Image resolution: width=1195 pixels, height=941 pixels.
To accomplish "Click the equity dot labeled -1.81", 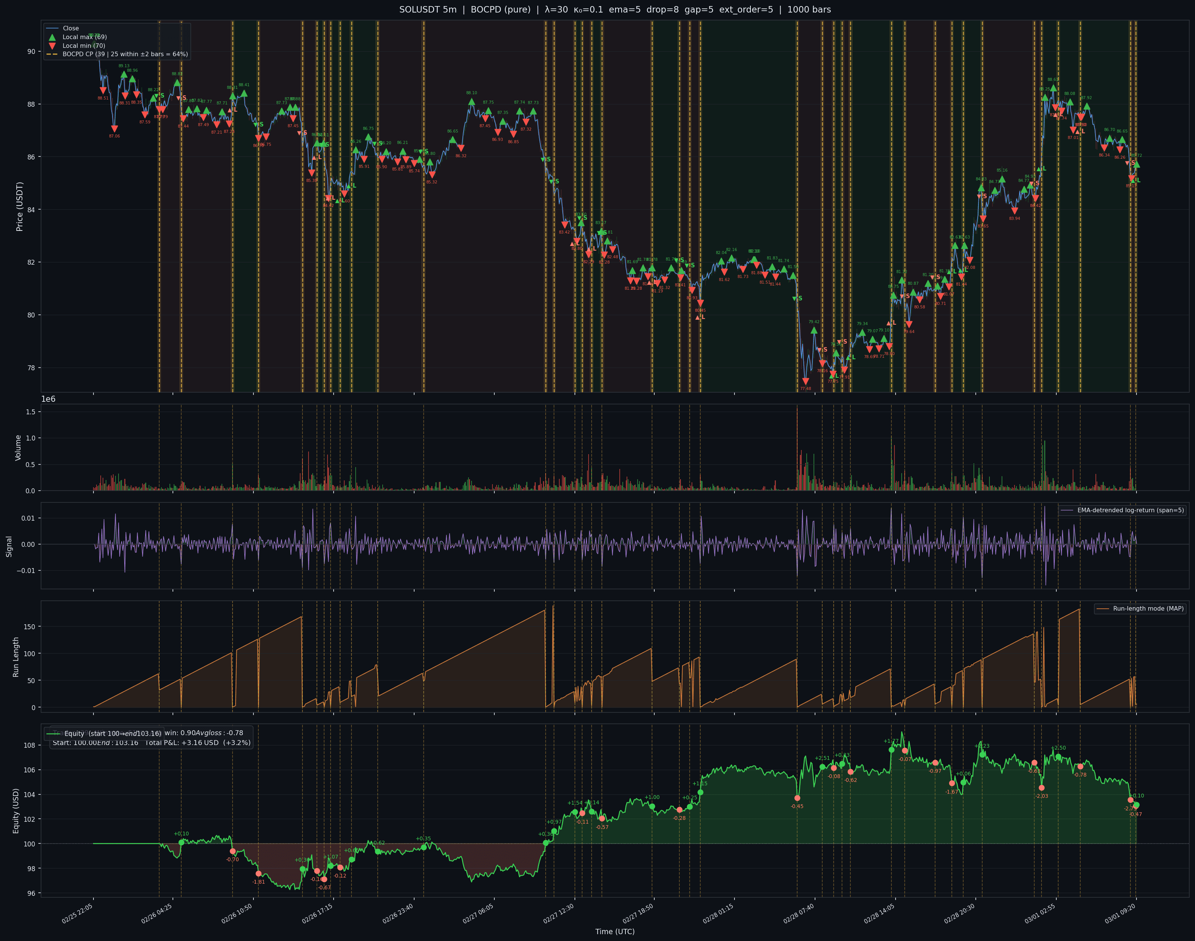I will click(x=258, y=874).
